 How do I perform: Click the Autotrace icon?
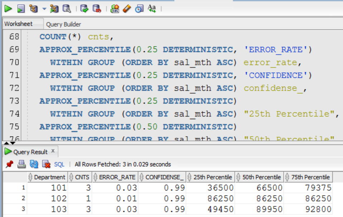click(54, 9)
